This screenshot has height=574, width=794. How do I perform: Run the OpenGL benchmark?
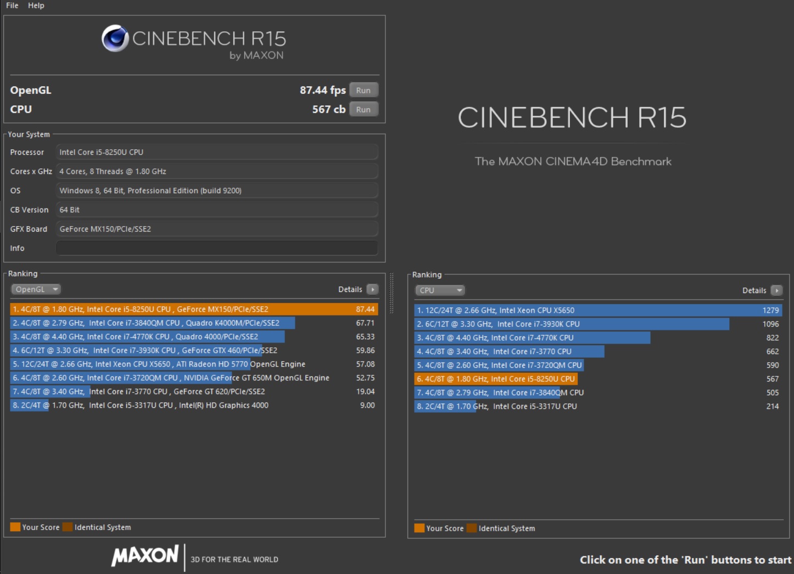tap(364, 90)
